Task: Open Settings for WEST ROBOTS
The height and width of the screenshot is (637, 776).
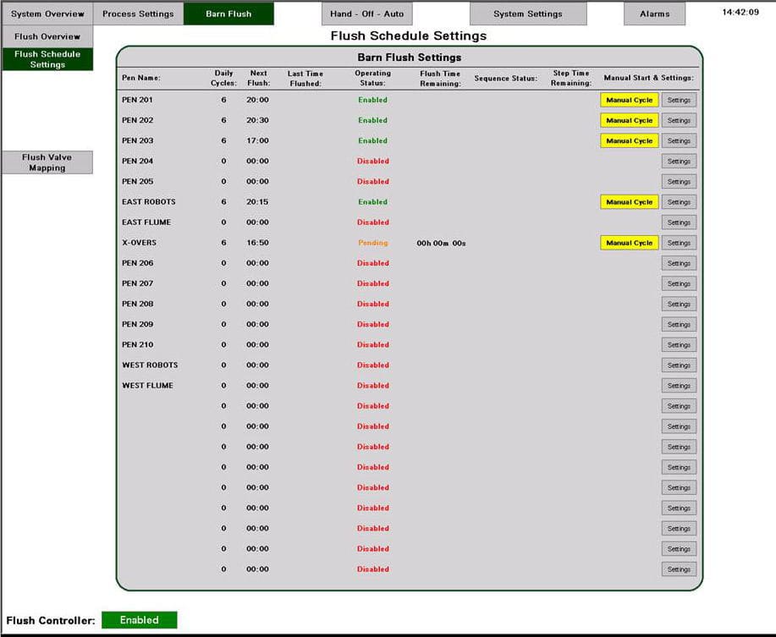Action: [679, 365]
